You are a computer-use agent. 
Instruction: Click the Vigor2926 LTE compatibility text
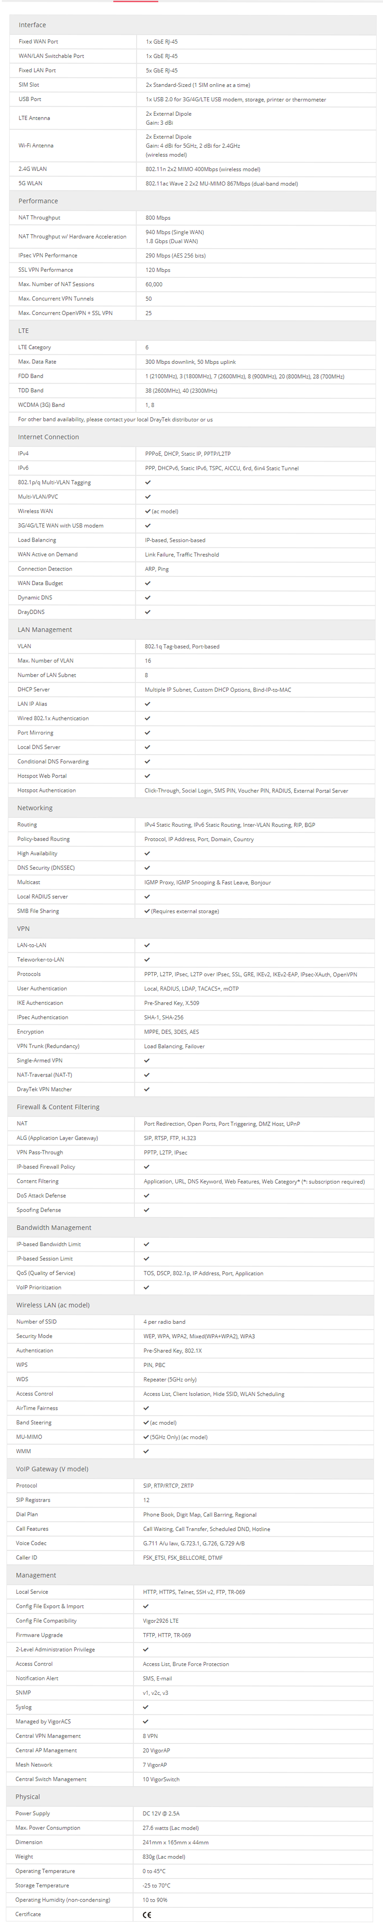pyautogui.click(x=161, y=1621)
